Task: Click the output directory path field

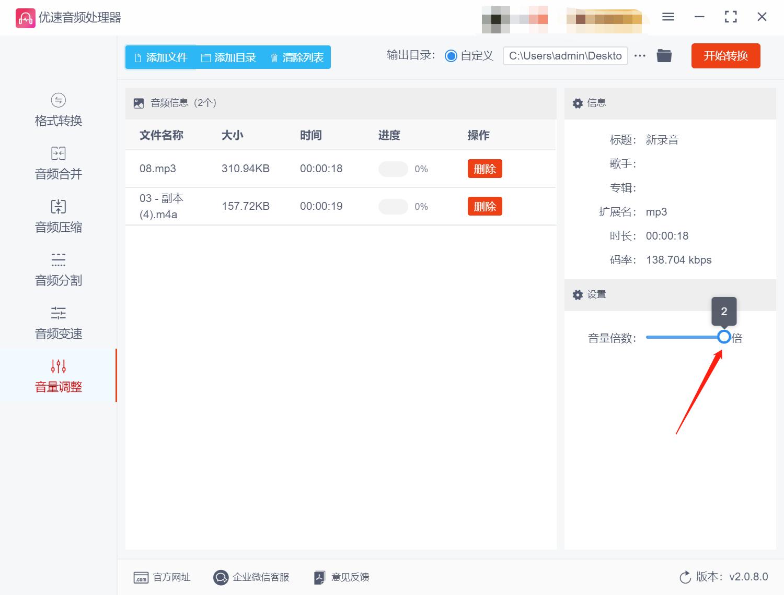Action: 565,55
